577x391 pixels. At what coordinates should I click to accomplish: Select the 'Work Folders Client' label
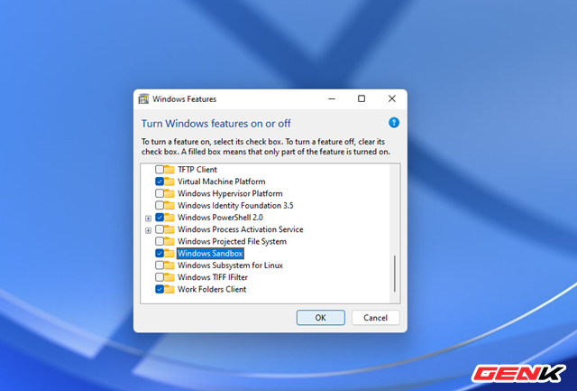[212, 289]
